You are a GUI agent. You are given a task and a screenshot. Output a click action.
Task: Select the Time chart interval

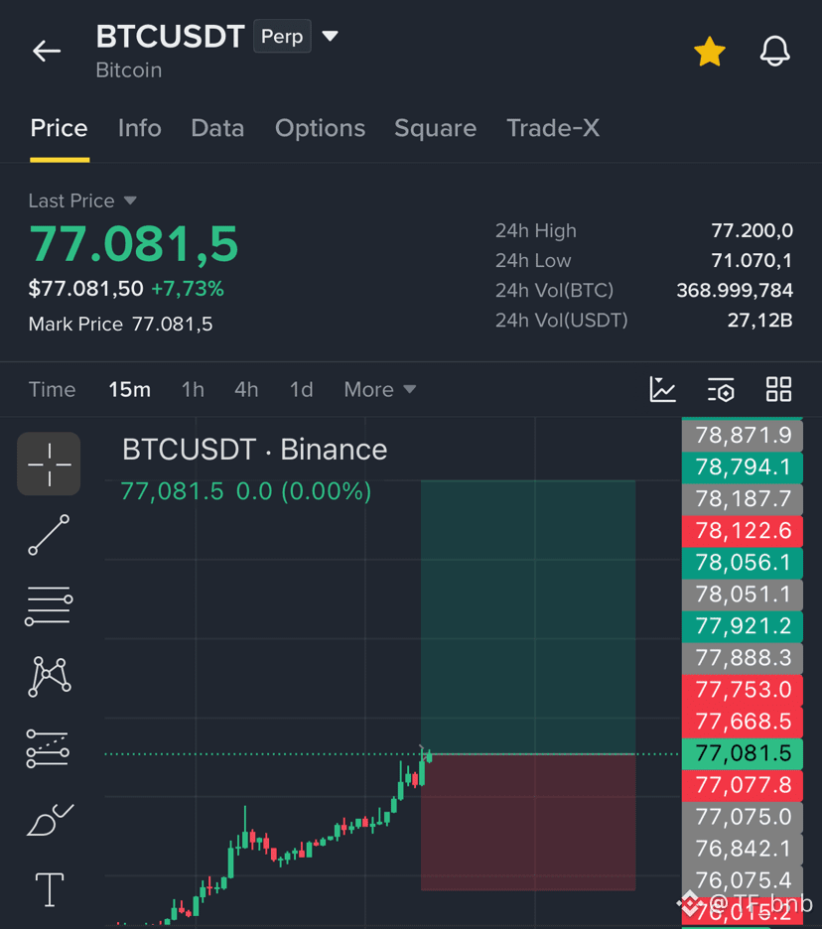pyautogui.click(x=53, y=390)
